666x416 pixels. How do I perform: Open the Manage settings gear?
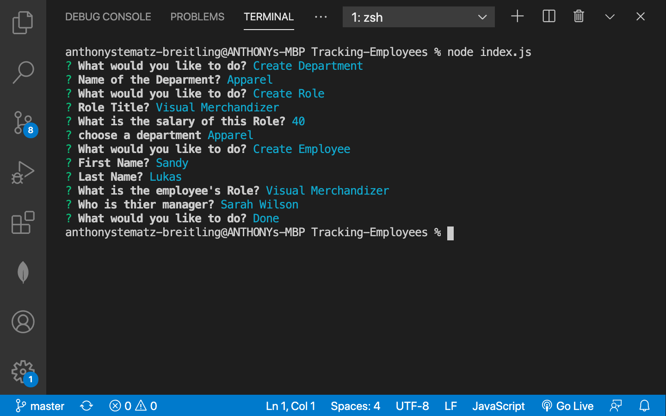coord(24,373)
